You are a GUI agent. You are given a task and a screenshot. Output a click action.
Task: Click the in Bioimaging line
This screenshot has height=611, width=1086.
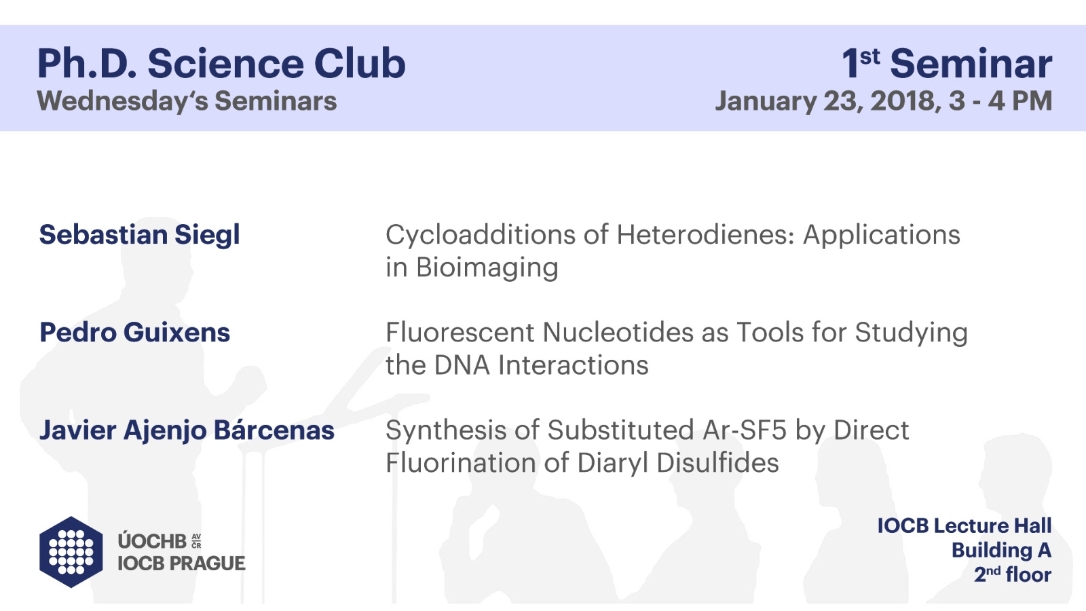(472, 267)
